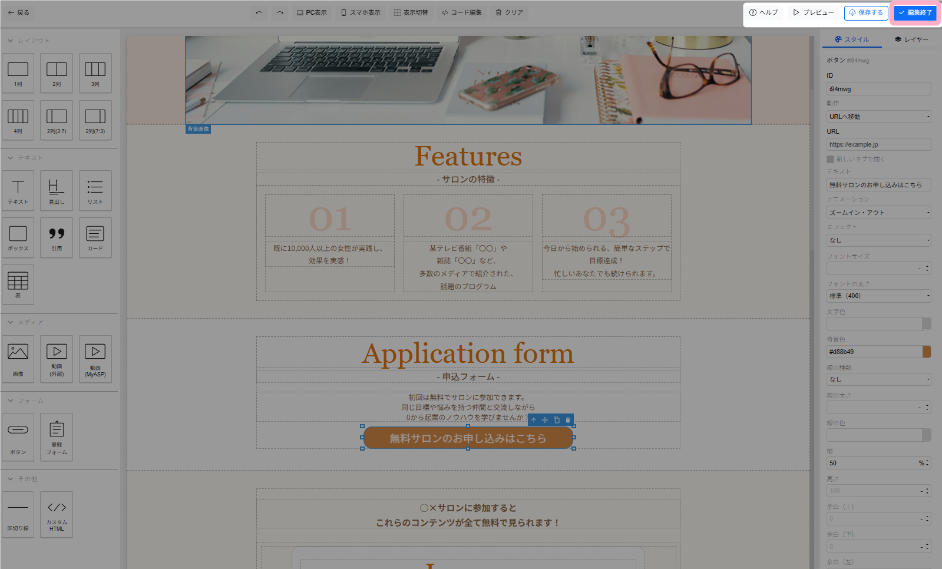The image size is (942, 569).
Task: Click the 背景色 color swatch
Action: [927, 352]
